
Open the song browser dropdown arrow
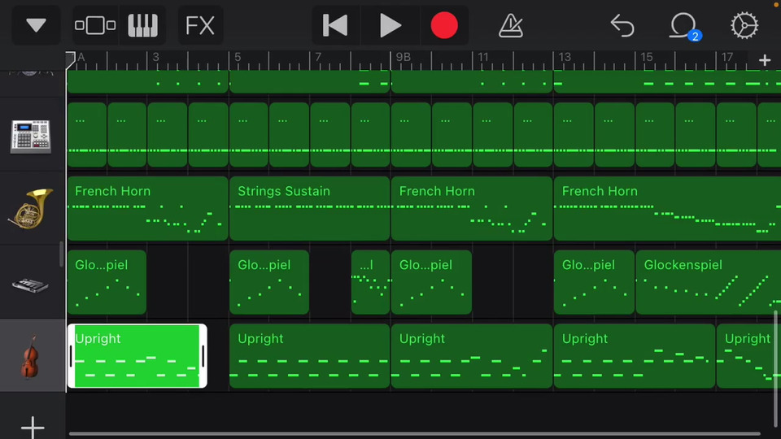click(36, 25)
